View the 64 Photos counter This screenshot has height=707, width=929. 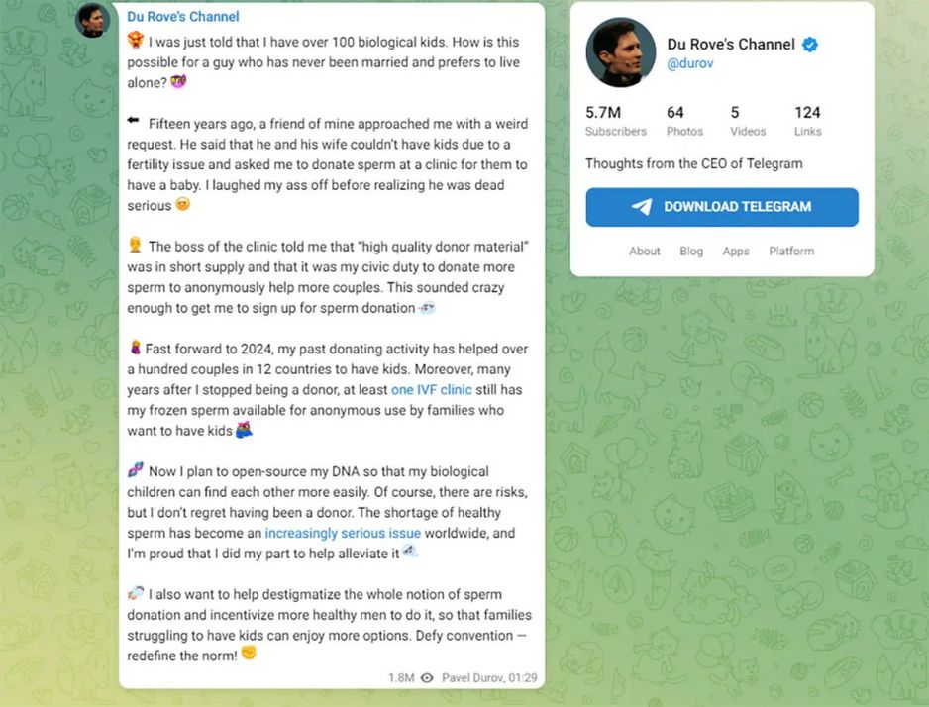pyautogui.click(x=684, y=120)
